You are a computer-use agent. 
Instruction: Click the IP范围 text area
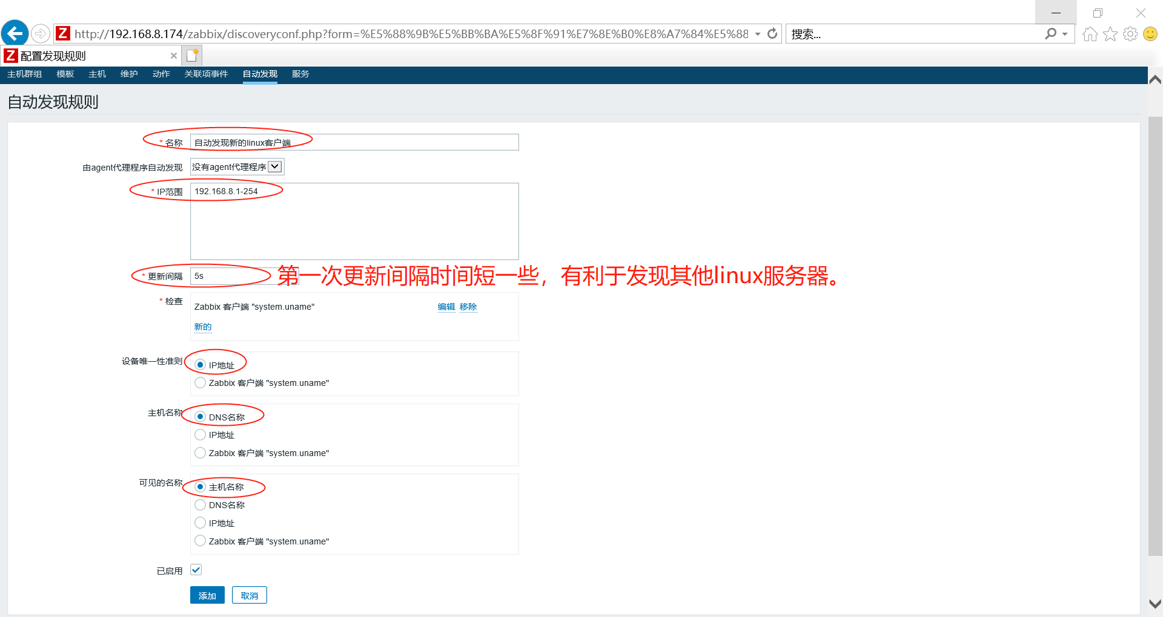point(354,221)
